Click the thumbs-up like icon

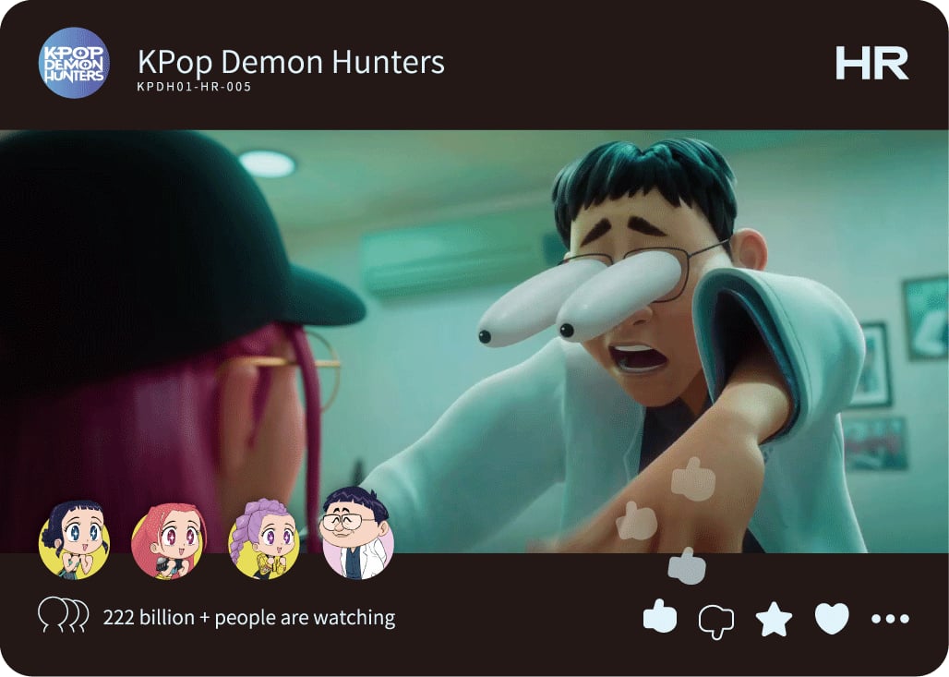click(660, 616)
